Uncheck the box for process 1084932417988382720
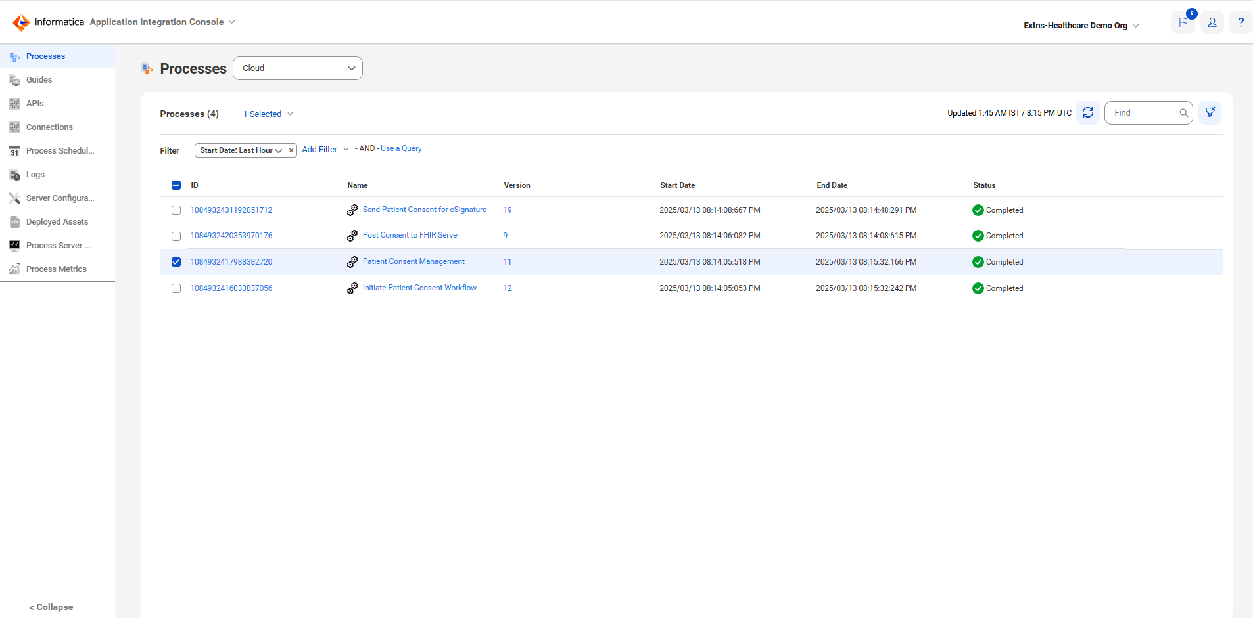 (x=176, y=262)
